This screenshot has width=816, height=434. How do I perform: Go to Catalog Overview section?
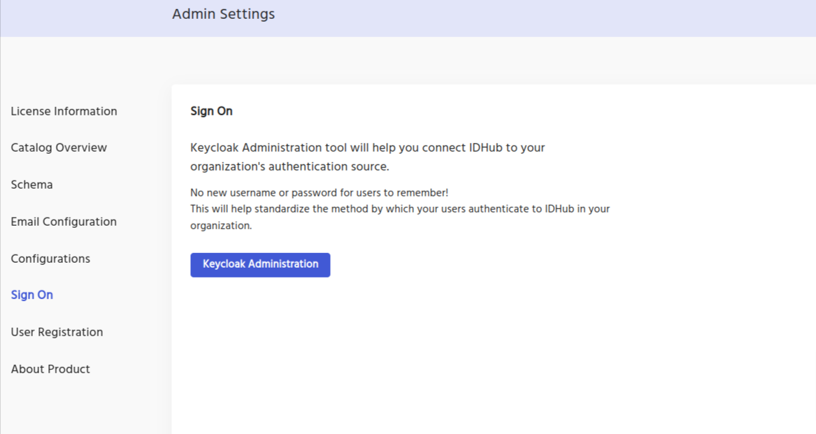(59, 147)
